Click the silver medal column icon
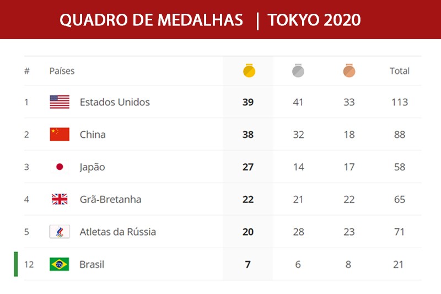441x294 pixels. click(298, 71)
